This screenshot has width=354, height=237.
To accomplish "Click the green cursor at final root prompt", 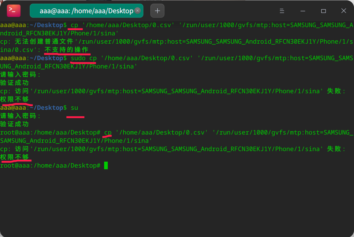I will point(106,166).
